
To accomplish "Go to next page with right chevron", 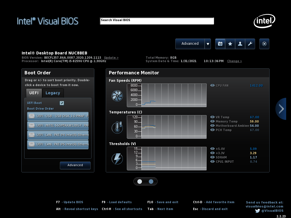I will click(x=281, y=109).
